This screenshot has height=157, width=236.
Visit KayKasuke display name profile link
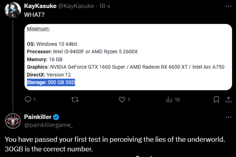point(40,6)
